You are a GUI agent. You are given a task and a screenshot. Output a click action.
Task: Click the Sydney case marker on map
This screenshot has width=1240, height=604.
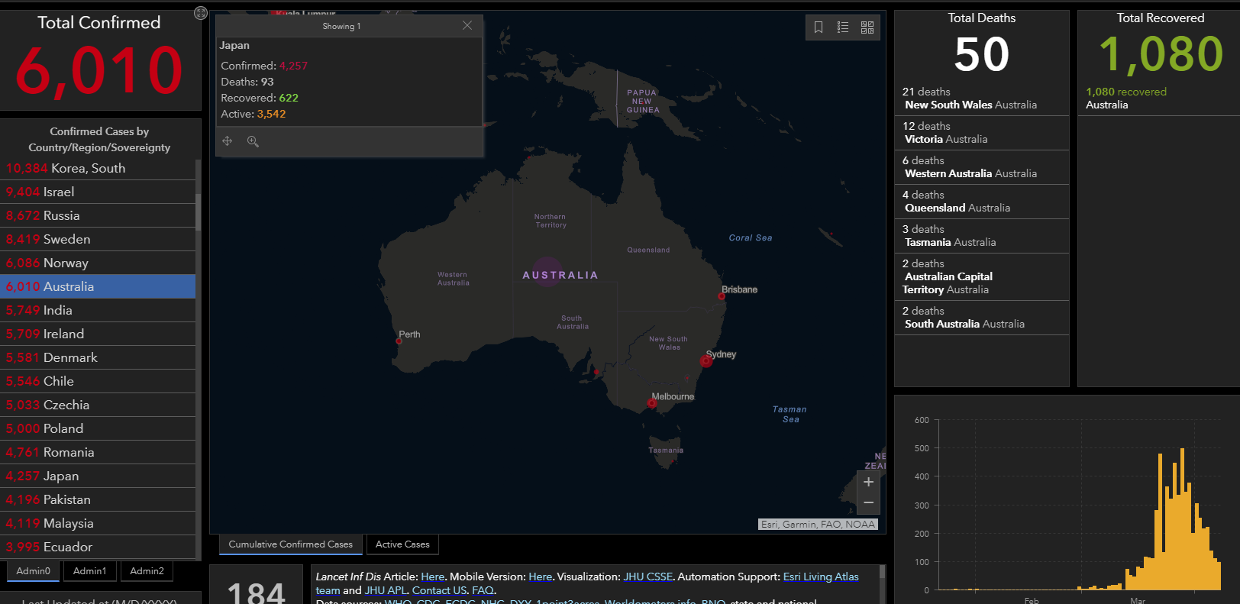tap(706, 361)
